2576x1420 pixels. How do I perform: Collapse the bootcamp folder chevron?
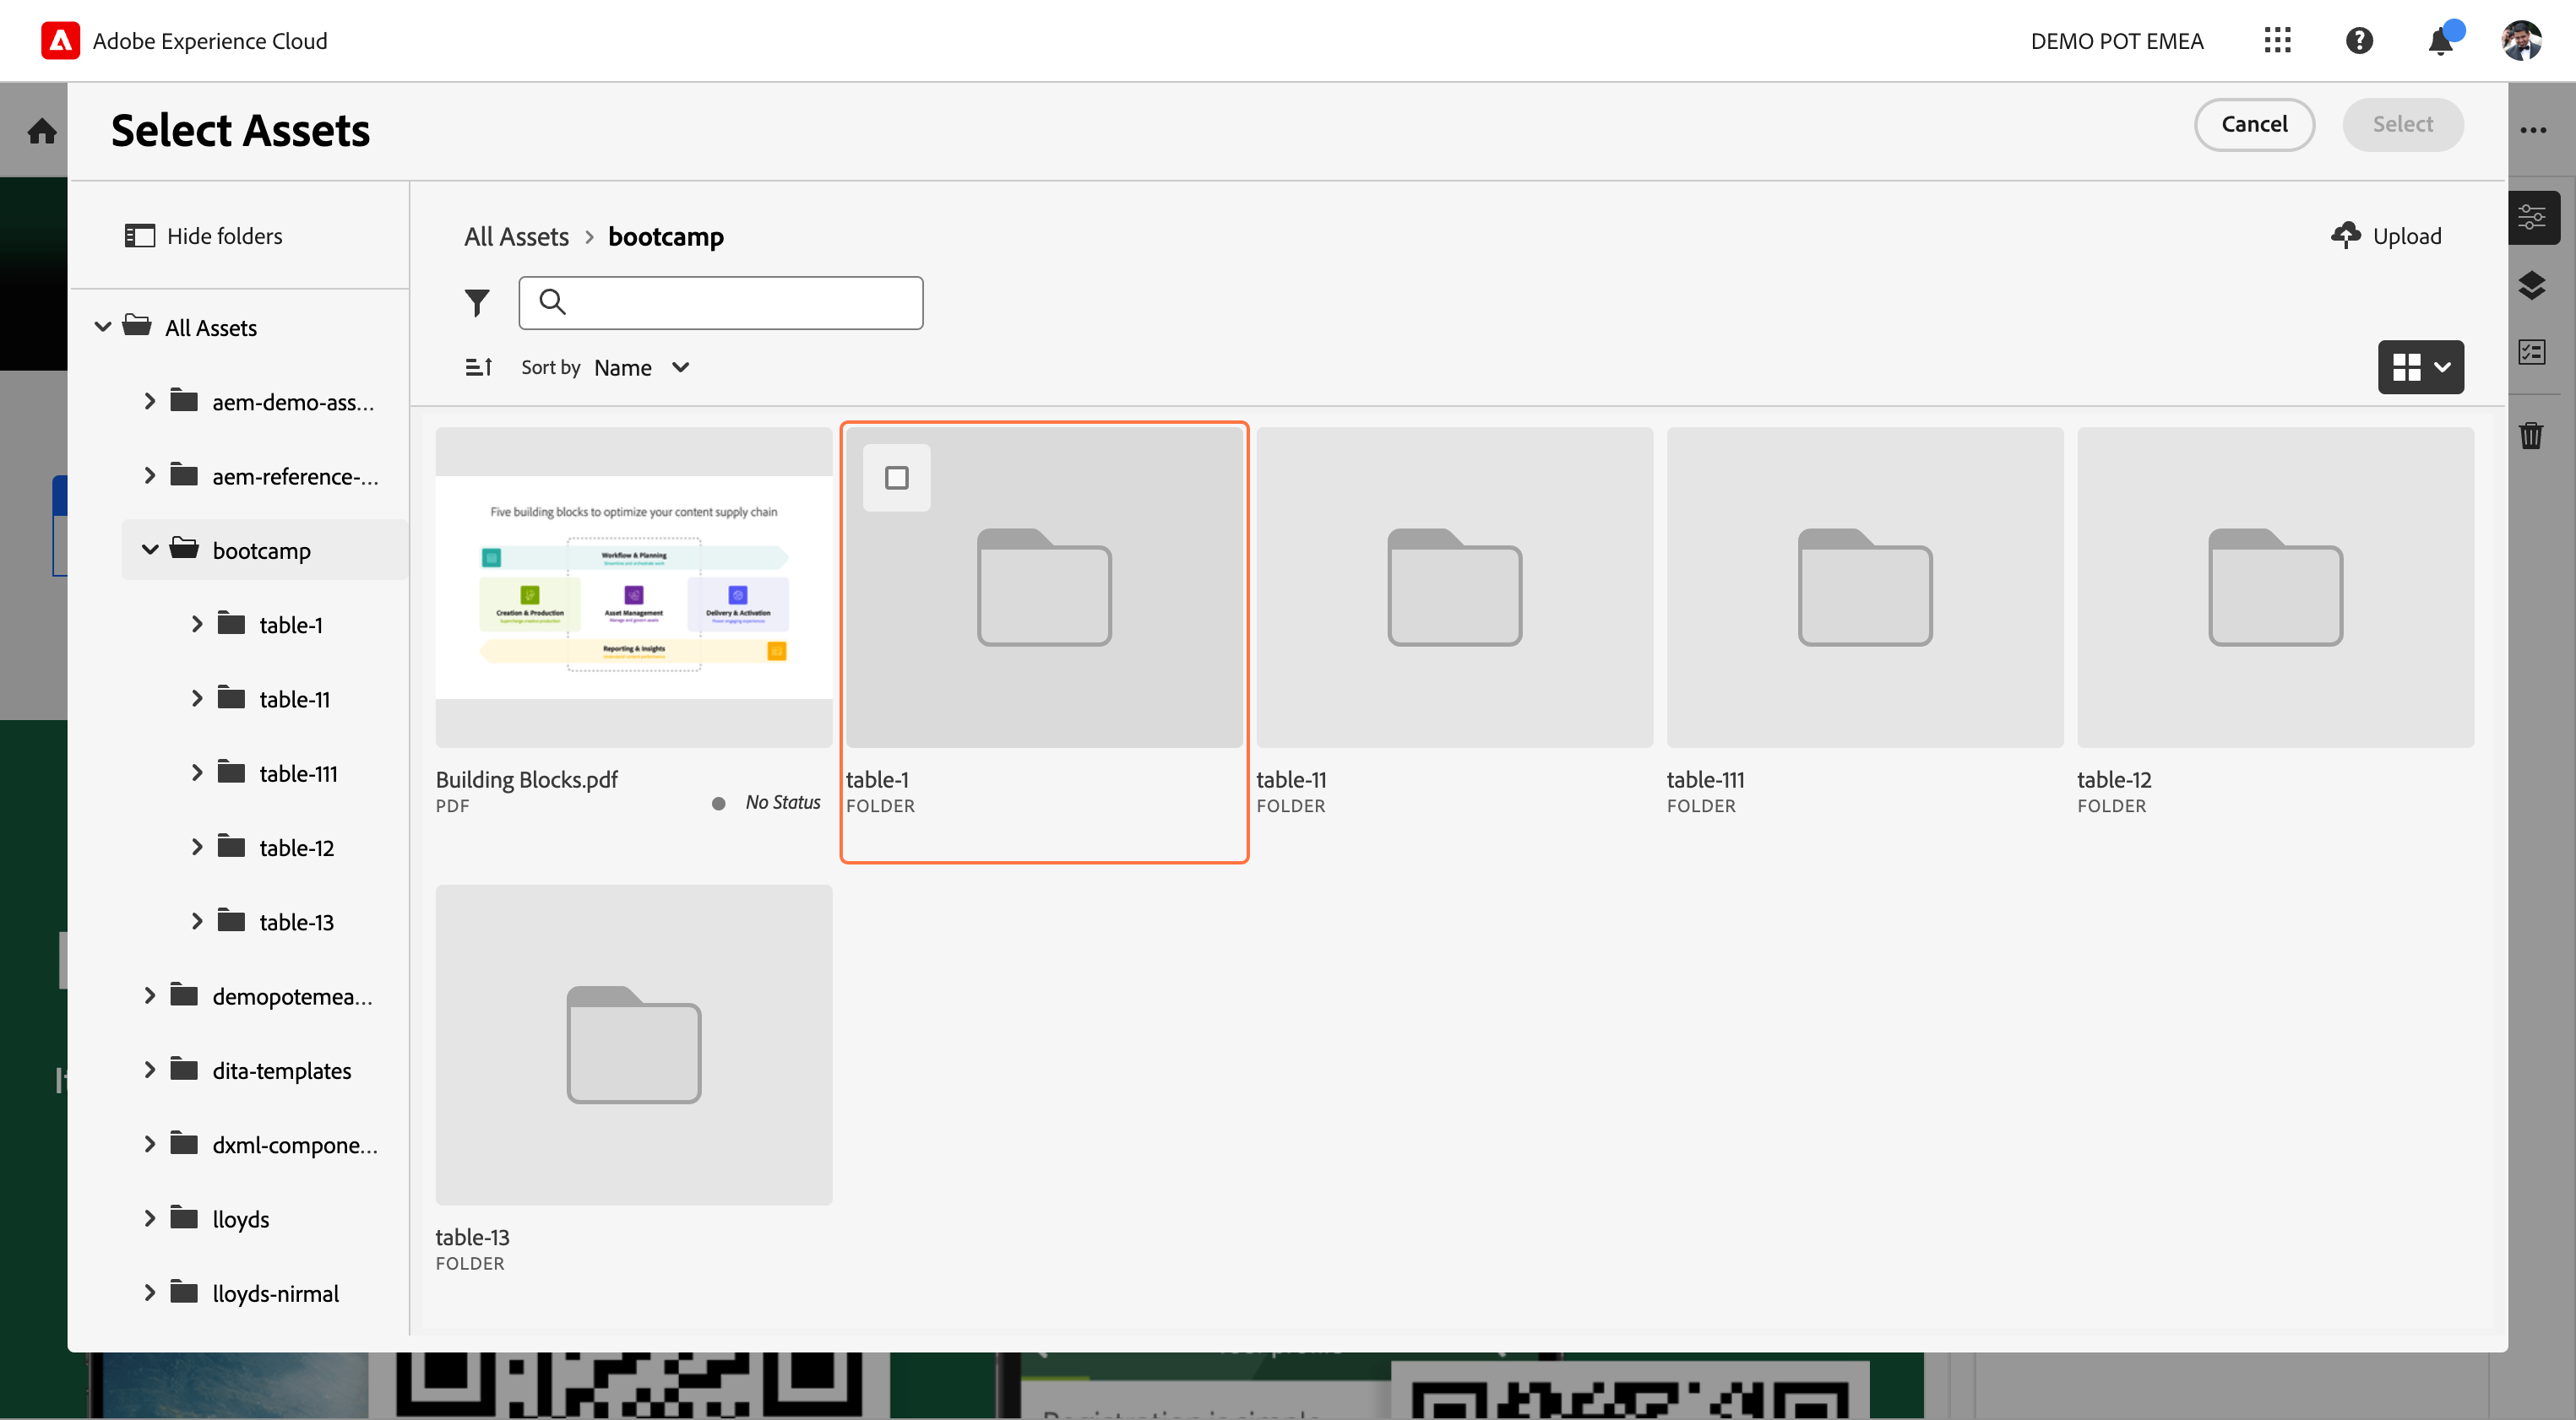point(150,550)
